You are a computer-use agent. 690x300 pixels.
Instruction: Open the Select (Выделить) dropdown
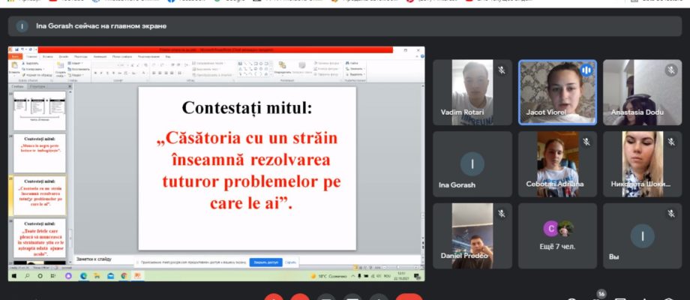355,74
